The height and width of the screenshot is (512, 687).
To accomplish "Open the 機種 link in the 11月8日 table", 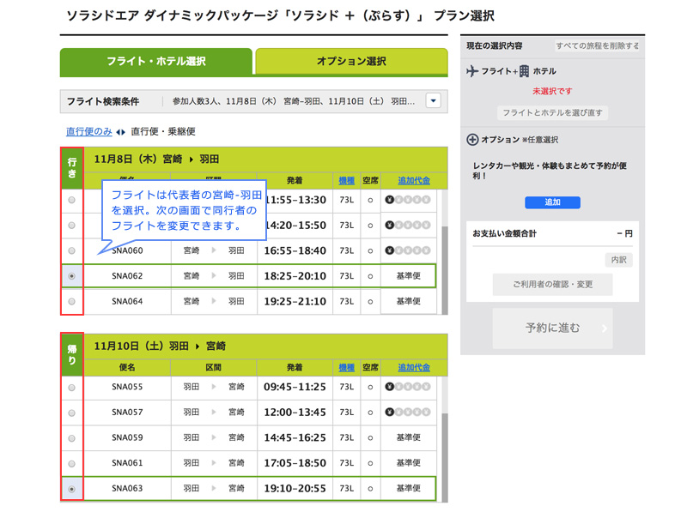I will tap(347, 181).
